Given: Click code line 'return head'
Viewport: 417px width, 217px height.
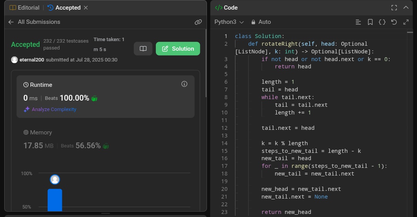Looking at the screenshot, I should click(x=293, y=66).
